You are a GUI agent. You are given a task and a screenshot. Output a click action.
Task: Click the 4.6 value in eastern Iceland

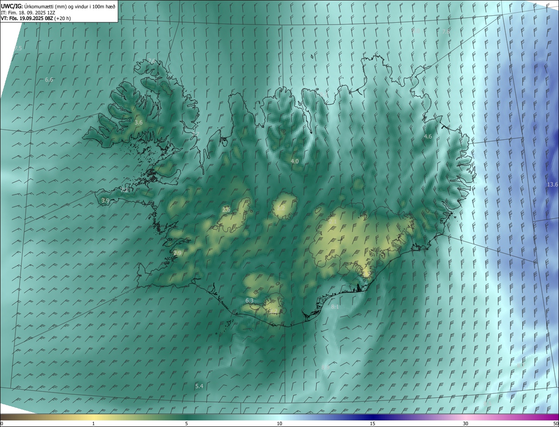[428, 137]
